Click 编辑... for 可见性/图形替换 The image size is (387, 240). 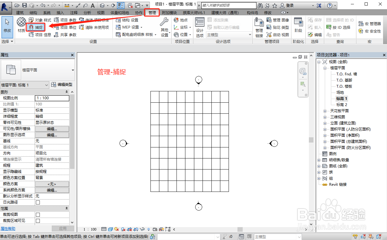(x=52, y=129)
